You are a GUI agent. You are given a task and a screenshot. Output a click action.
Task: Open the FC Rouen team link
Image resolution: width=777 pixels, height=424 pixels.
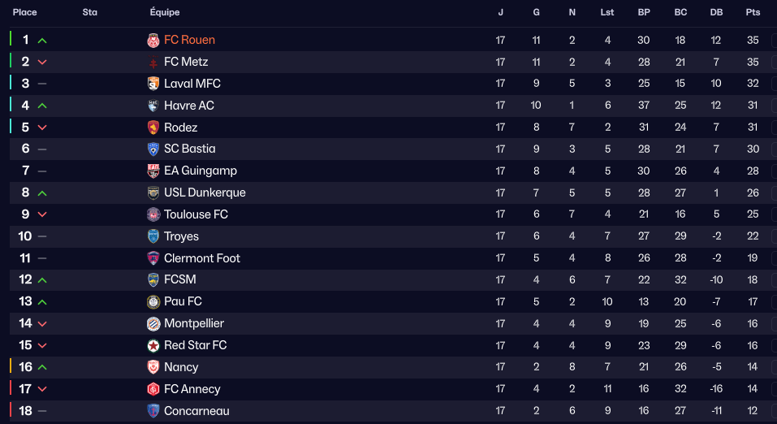pos(189,40)
